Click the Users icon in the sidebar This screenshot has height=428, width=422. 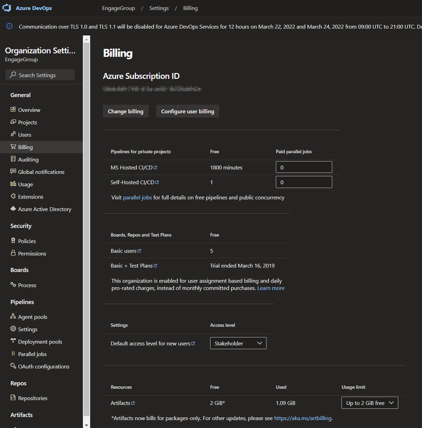(13, 134)
